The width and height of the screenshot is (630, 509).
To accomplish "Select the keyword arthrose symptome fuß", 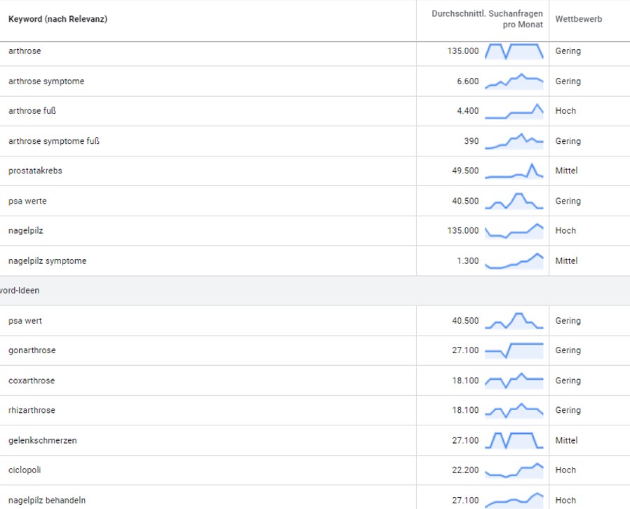I will coord(54,141).
